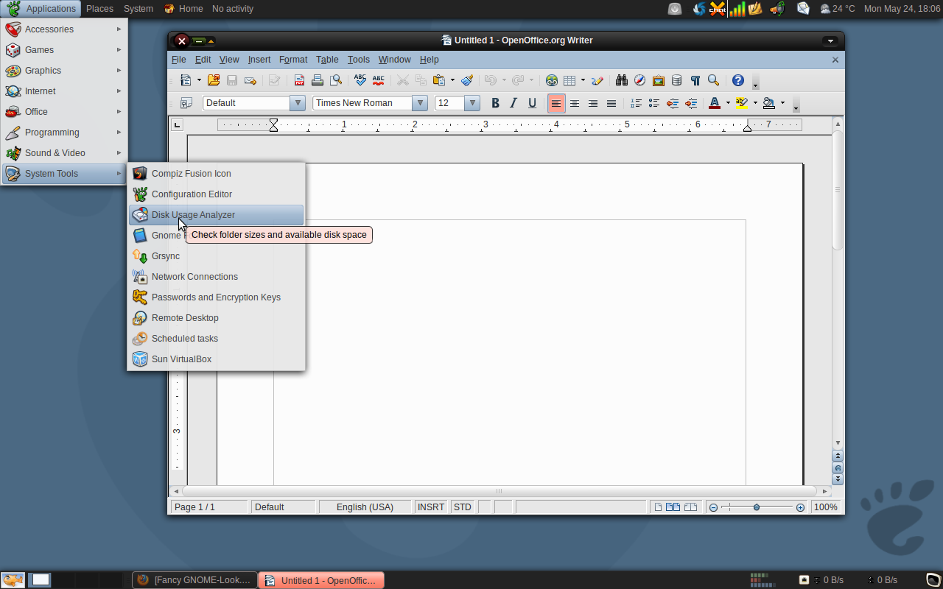This screenshot has height=589, width=943.
Task: Open the Tools menu
Action: [x=359, y=60]
